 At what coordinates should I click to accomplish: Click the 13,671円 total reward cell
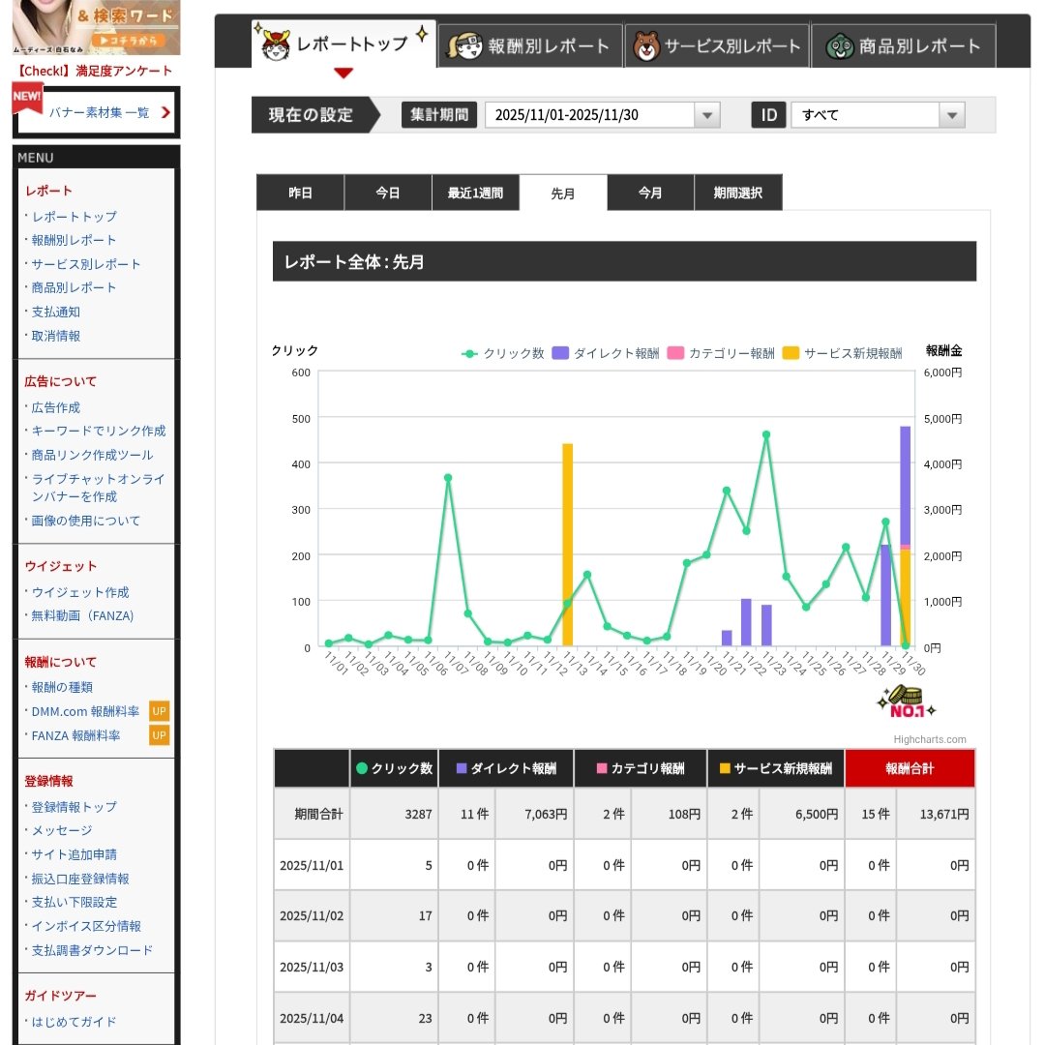[x=936, y=814]
